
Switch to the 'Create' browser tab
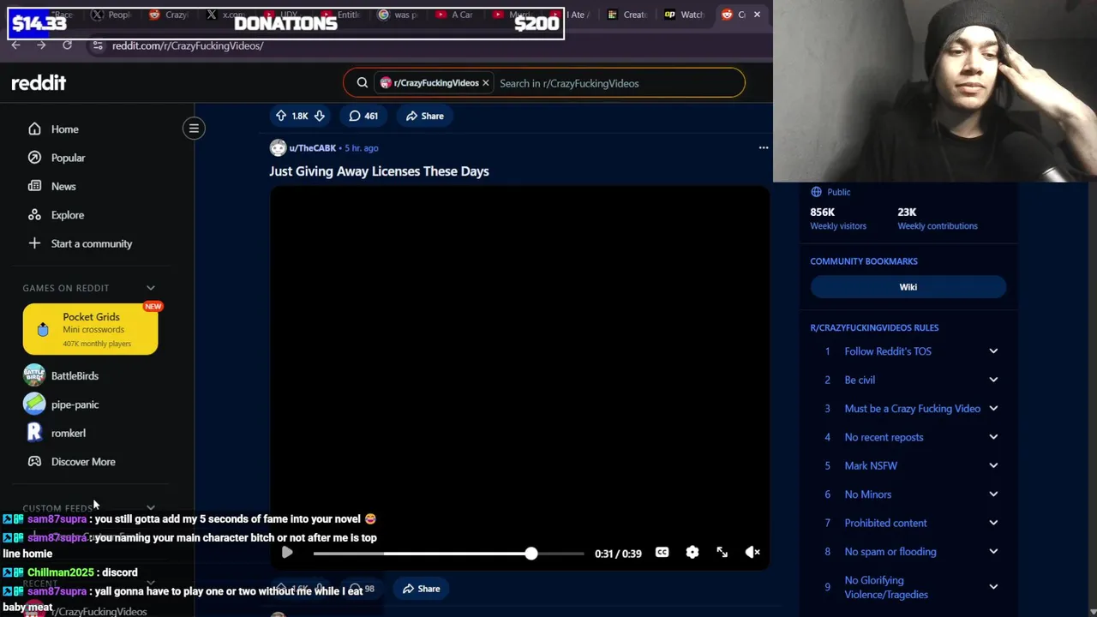click(627, 15)
